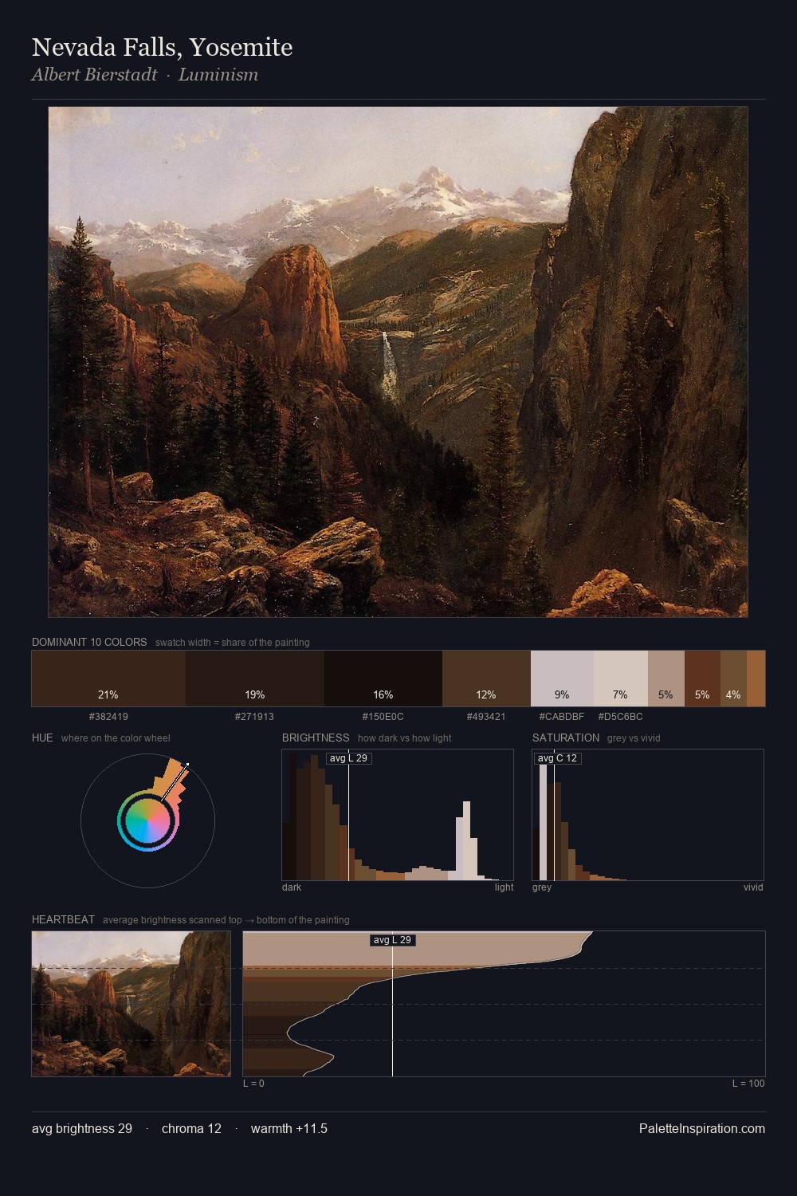Click the 'BRIGHTNESS' section heading
This screenshot has width=797, height=1196.
[316, 738]
